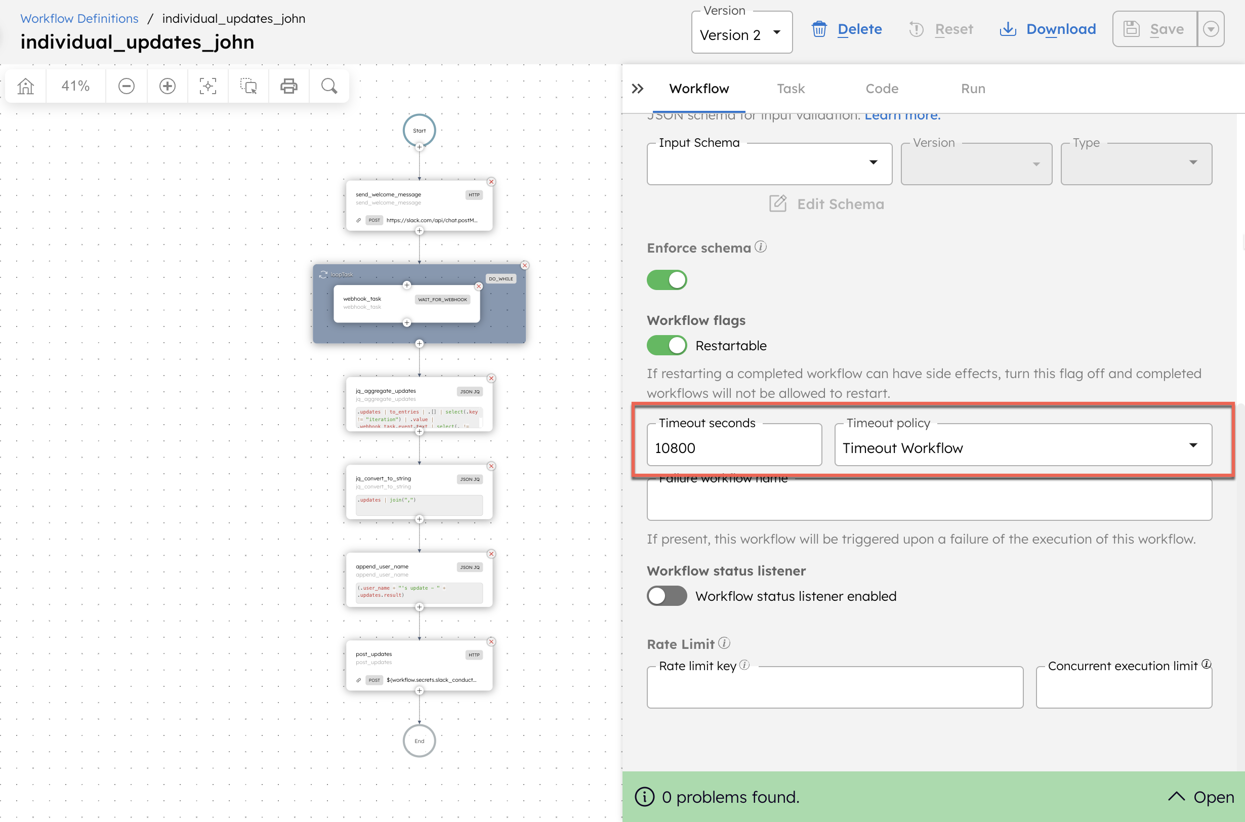Viewport: 1245px width, 822px height.
Task: Click the Failure workflow name field
Action: (929, 500)
